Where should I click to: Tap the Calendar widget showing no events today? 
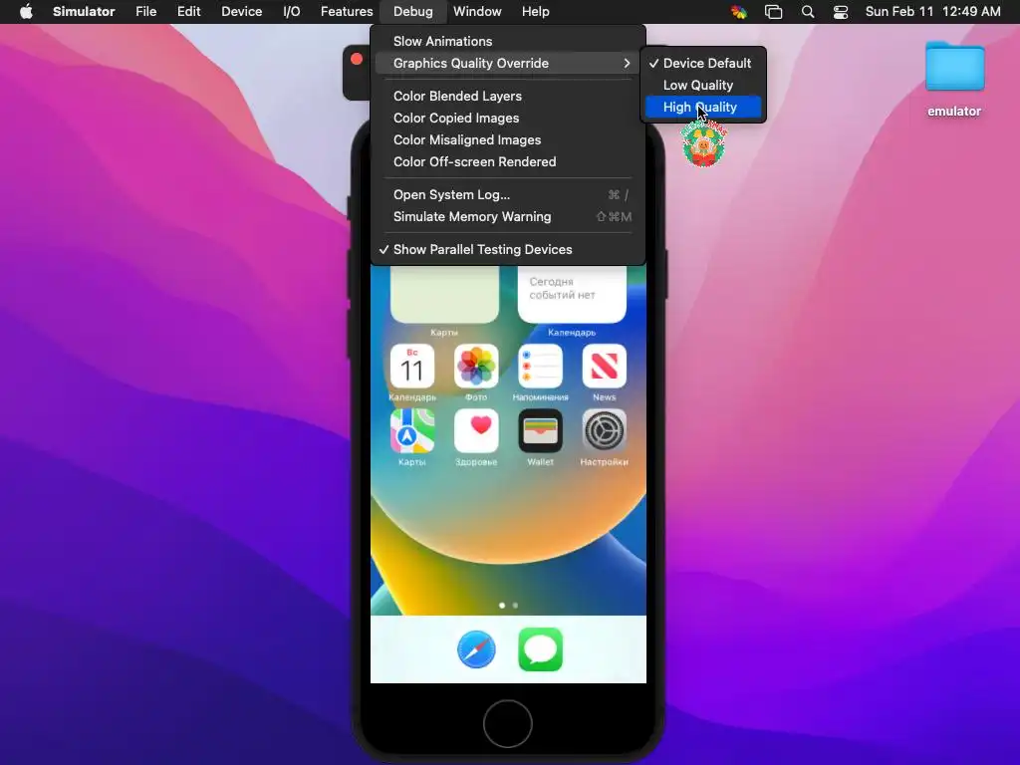[x=572, y=294]
